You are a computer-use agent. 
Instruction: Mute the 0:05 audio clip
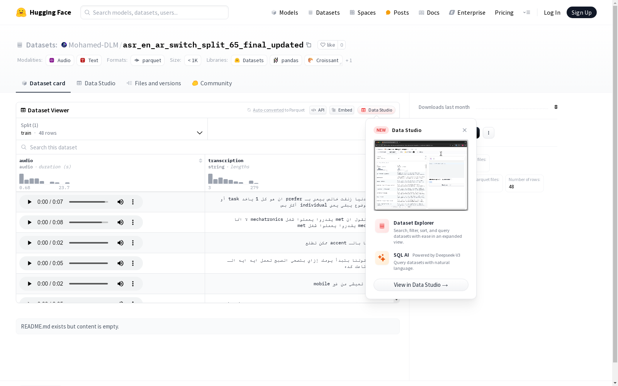pyautogui.click(x=121, y=263)
